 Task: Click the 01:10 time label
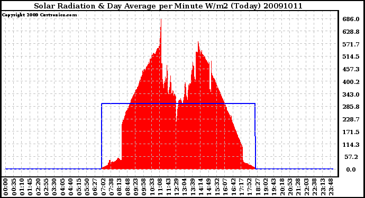(22, 187)
